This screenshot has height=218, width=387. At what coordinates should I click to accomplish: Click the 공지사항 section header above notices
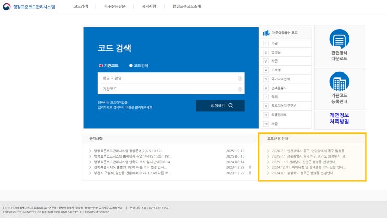pyautogui.click(x=96, y=139)
